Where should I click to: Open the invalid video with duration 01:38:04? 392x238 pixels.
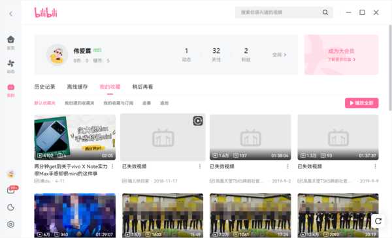tap(250, 137)
